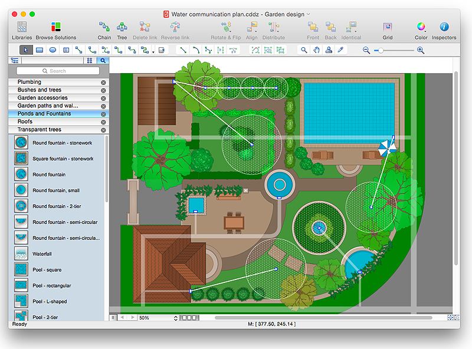The height and width of the screenshot is (349, 472).
Task: Select the magnifier zoom tool
Action: point(304,50)
